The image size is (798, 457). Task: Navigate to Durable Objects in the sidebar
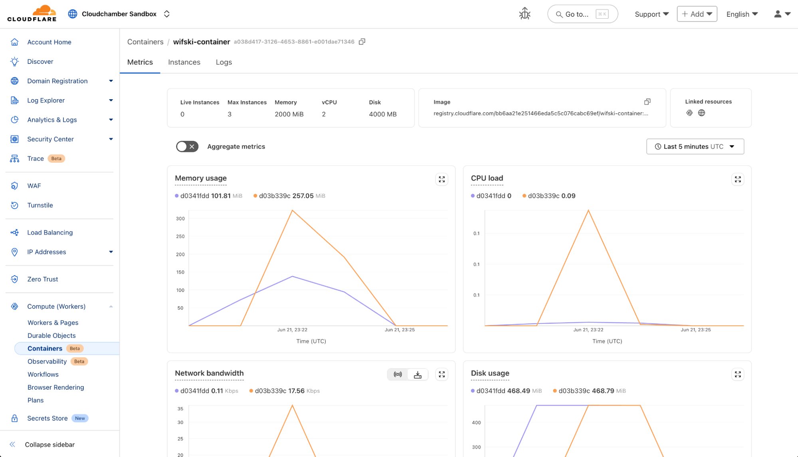(x=51, y=335)
